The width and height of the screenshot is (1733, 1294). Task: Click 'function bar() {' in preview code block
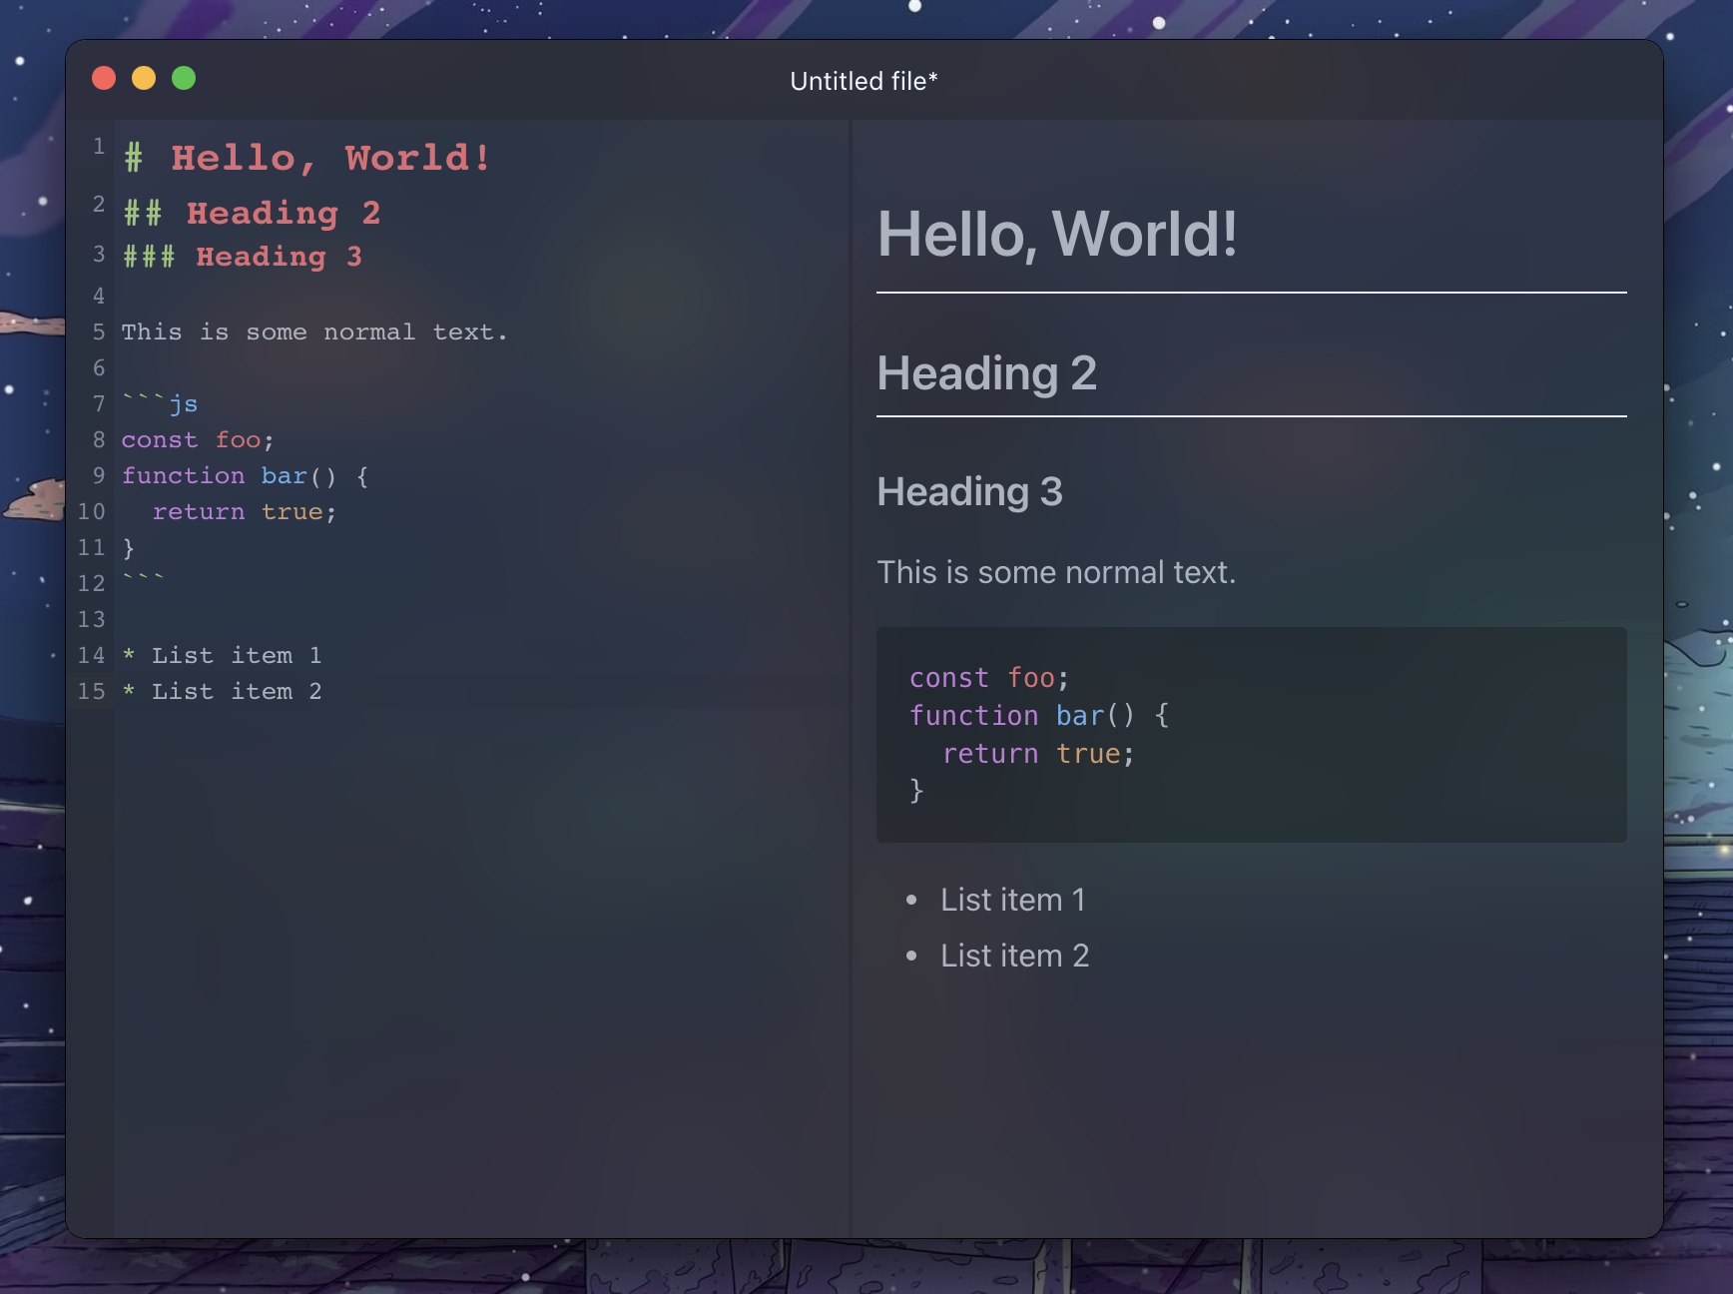[1039, 716]
